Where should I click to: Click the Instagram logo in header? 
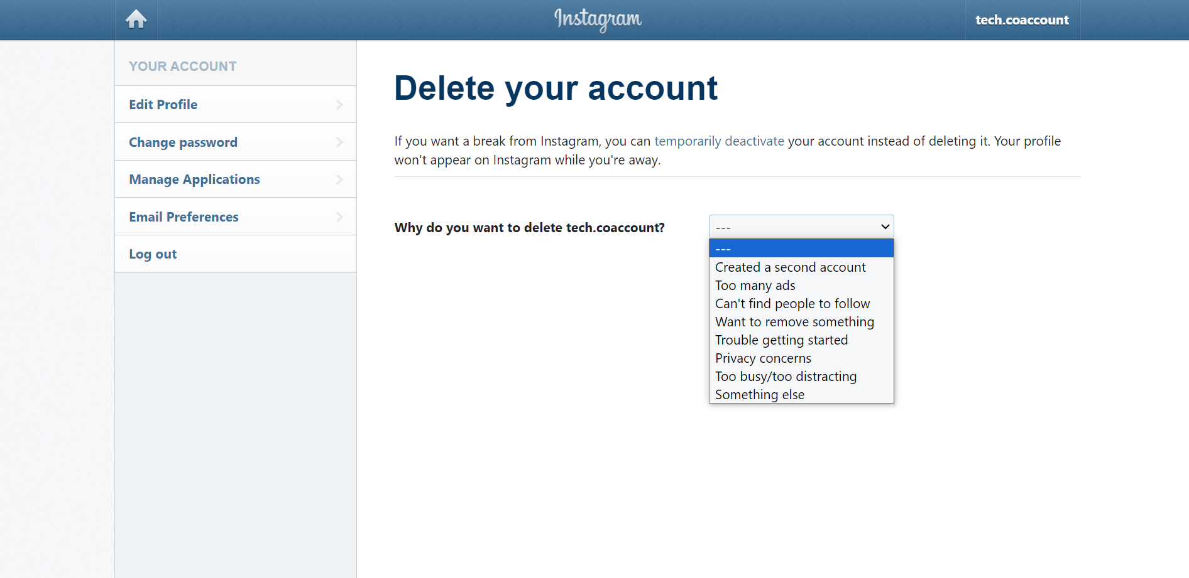pos(598,19)
